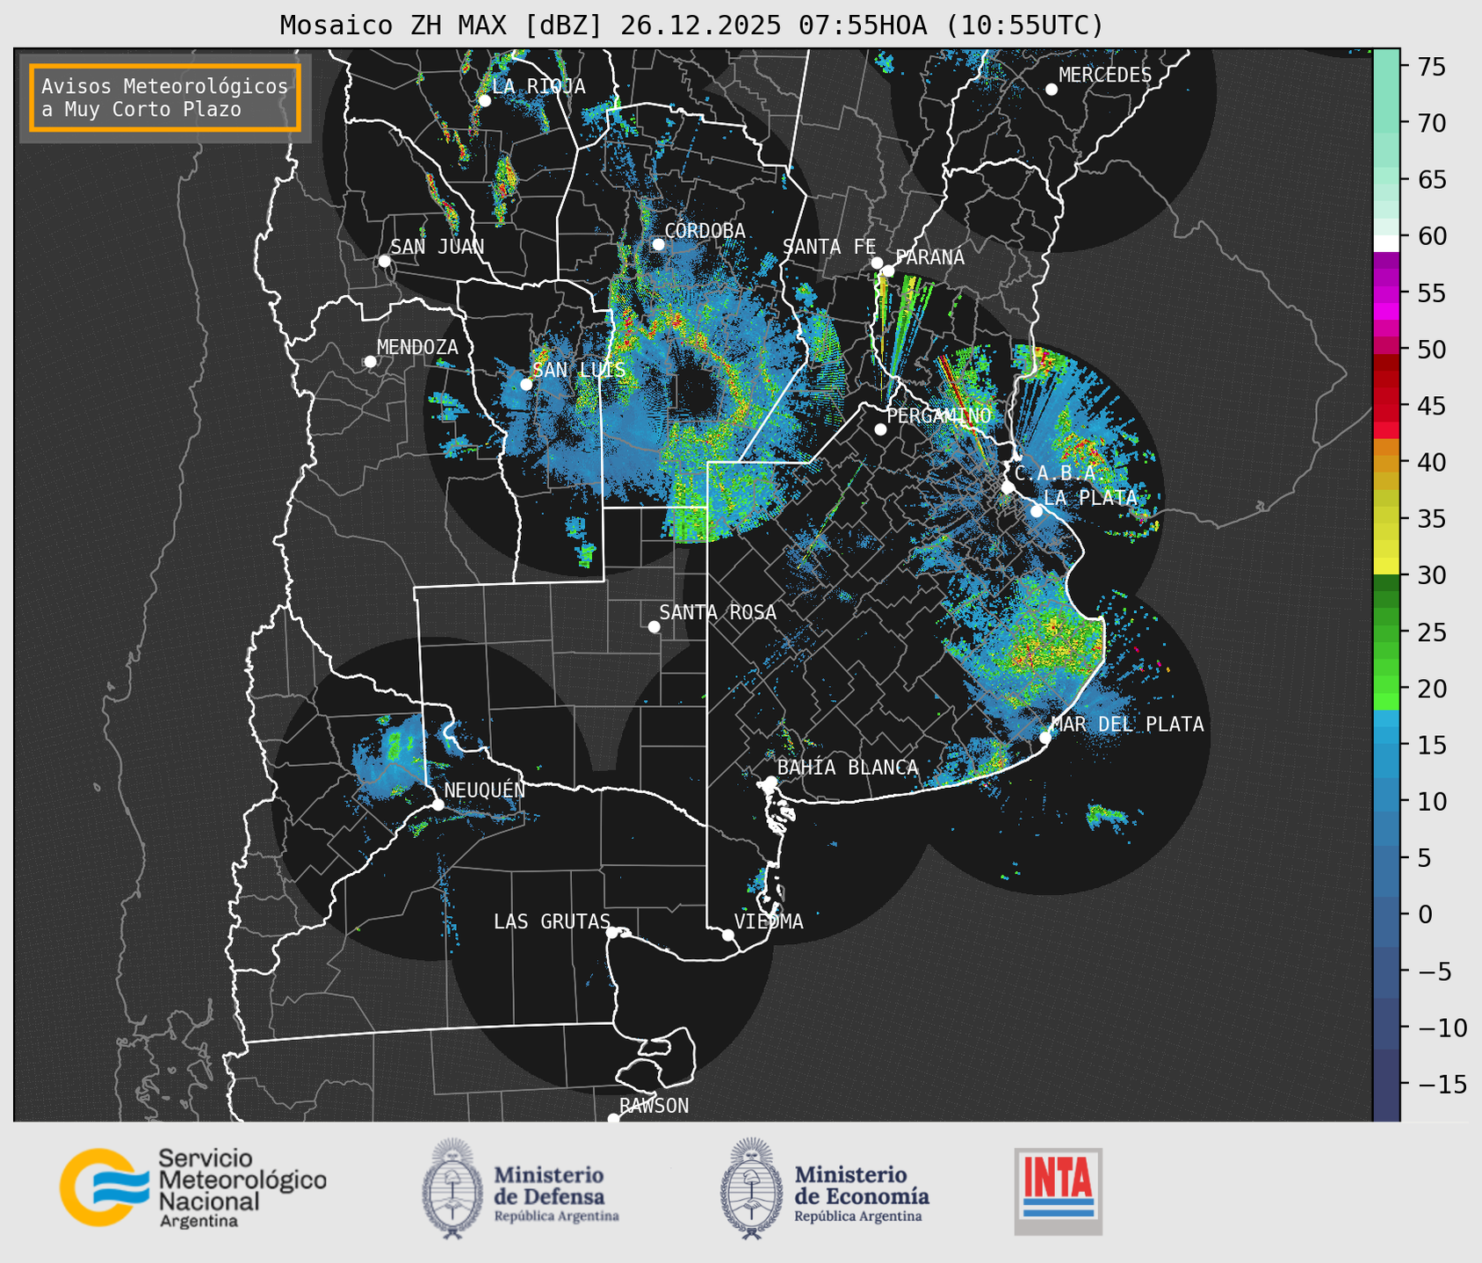Click the 'MAR DEL PLATA' map label

click(x=1127, y=725)
